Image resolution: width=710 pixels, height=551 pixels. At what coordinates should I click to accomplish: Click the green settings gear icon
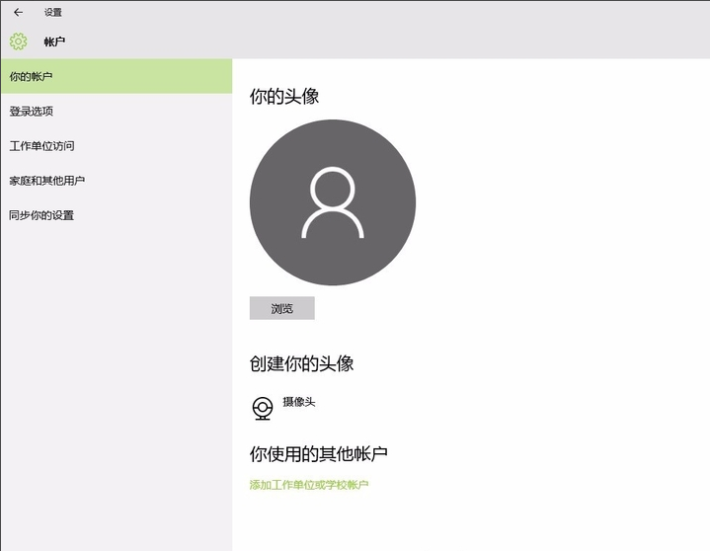click(x=18, y=41)
